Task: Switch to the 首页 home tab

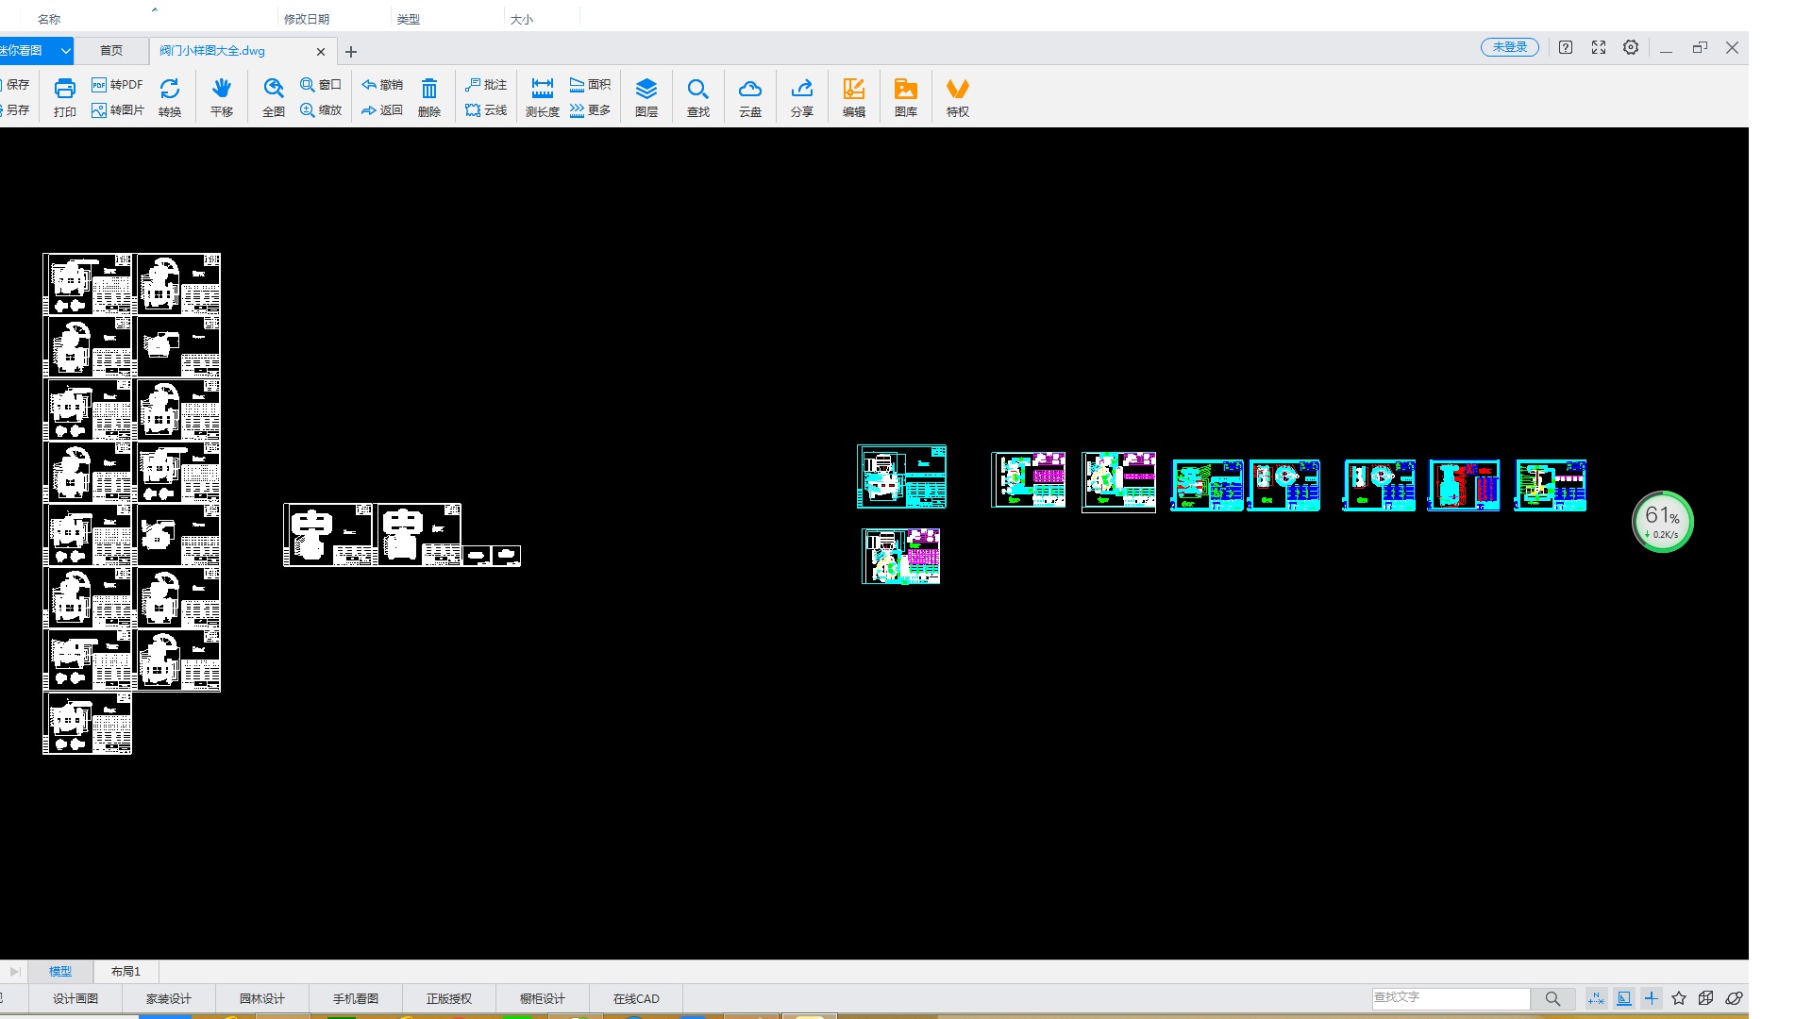Action: coord(111,50)
